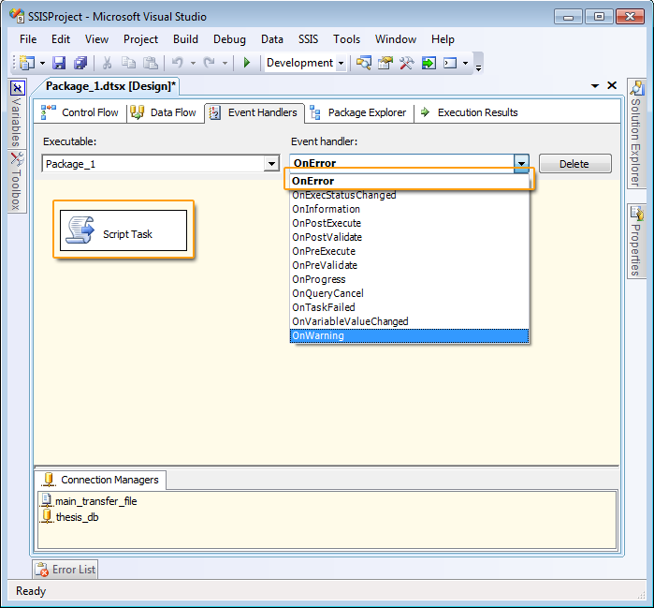Open the Solution Explorer toolbar icon
Viewport: 654px width, 608px height.
(x=364, y=63)
